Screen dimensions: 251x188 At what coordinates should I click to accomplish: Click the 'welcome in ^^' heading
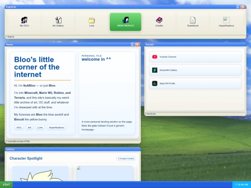[x=96, y=59]
